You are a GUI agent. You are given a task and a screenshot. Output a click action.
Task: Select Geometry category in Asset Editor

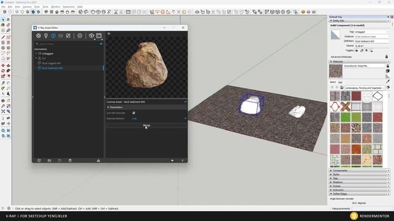coord(54,36)
